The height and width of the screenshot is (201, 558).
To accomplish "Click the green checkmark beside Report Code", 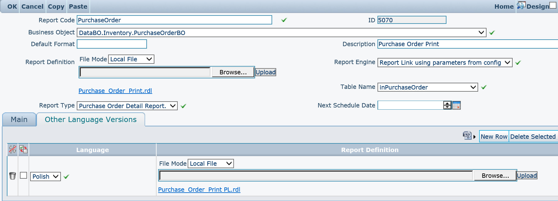I will coord(284,20).
